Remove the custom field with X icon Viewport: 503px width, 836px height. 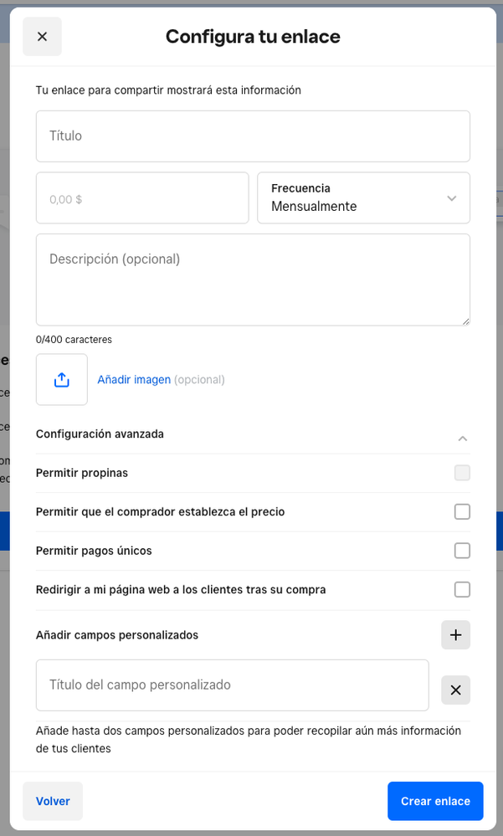coord(455,690)
